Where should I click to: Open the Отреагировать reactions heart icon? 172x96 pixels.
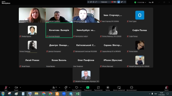click(x=77, y=87)
